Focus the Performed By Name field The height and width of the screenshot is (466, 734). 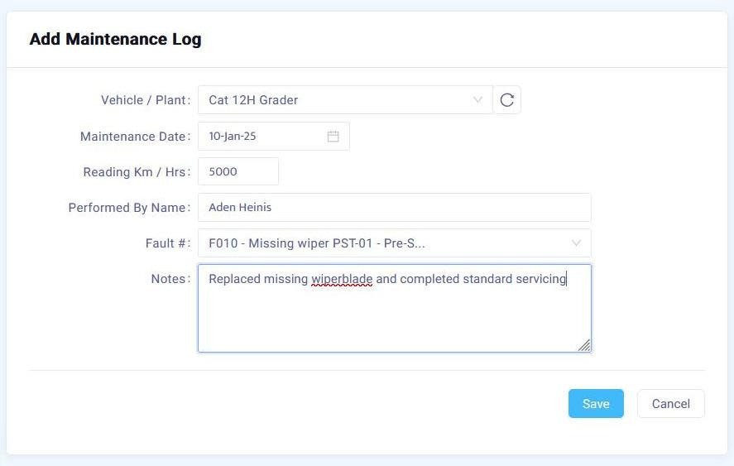(x=394, y=208)
